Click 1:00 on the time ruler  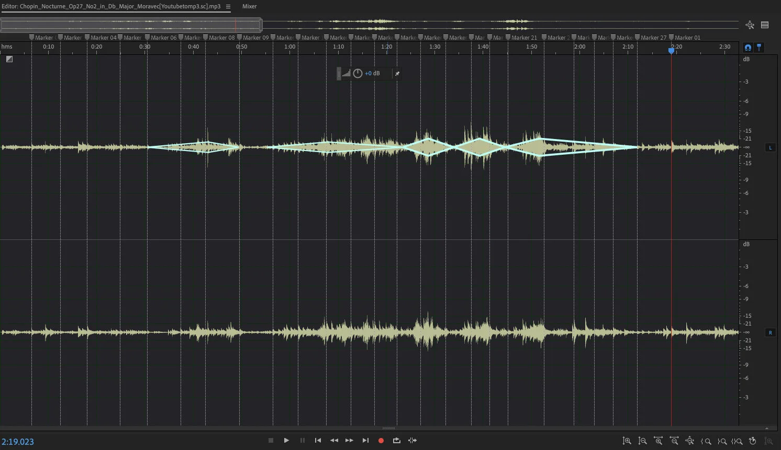(289, 47)
